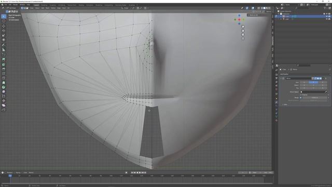The height and width of the screenshot is (187, 332).
Task: Open the Modifier properties wrench tab
Action: point(276,102)
